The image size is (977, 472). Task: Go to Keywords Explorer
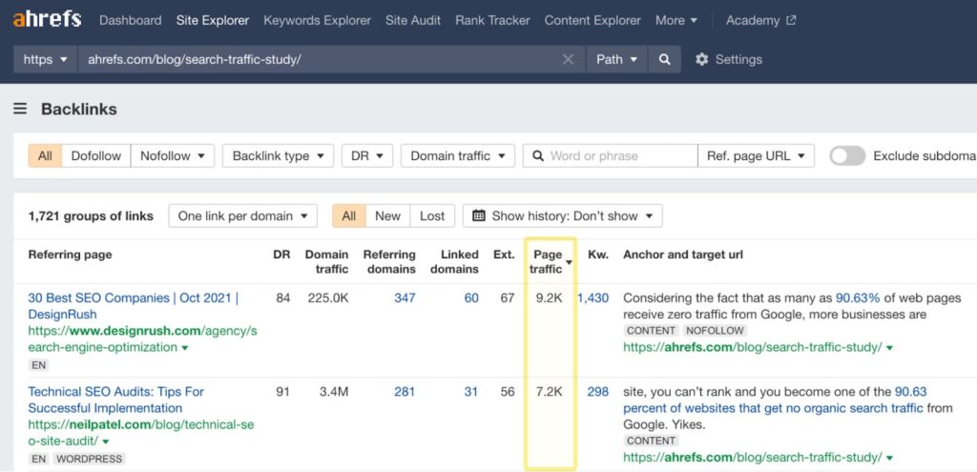317,20
